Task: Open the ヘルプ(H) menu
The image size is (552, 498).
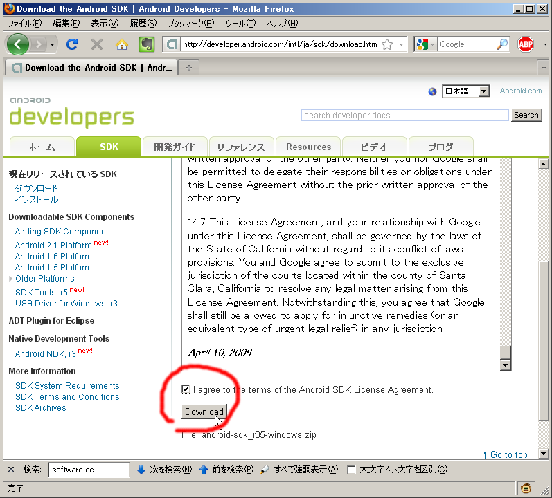Action: coord(282,24)
